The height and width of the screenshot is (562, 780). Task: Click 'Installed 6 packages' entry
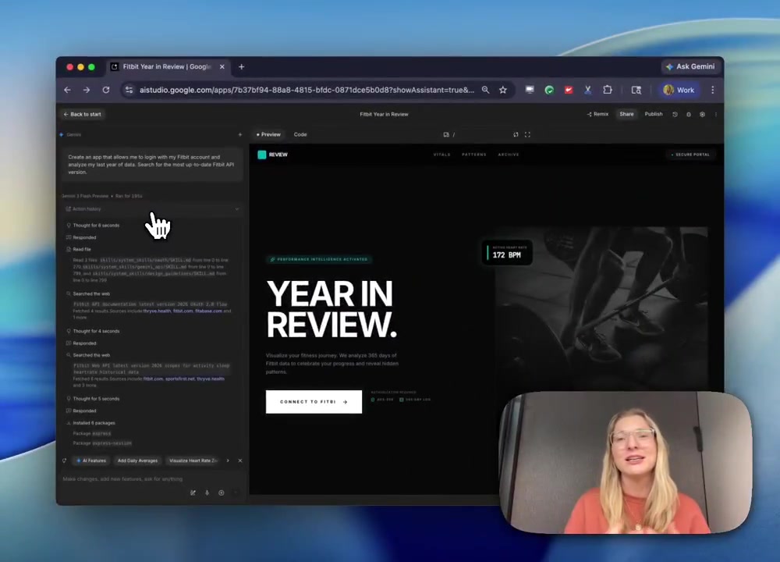click(90, 423)
